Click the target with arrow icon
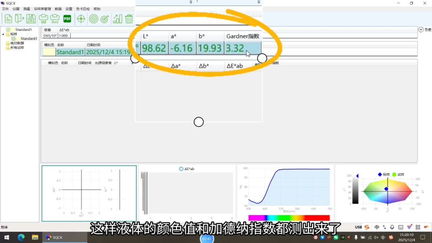The height and width of the screenshot is (243, 432). coord(105,19)
